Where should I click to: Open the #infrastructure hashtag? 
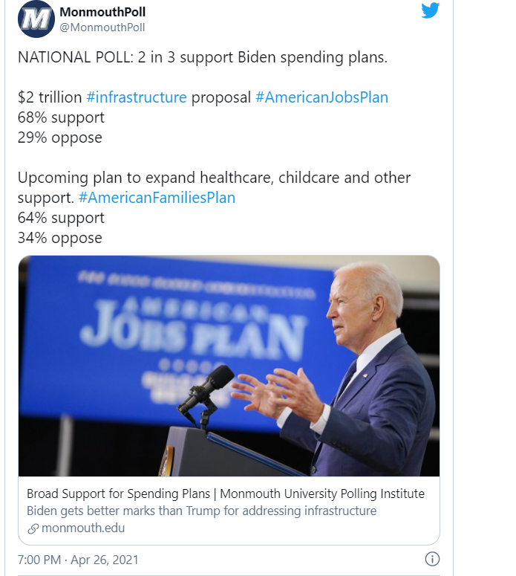[x=137, y=97]
